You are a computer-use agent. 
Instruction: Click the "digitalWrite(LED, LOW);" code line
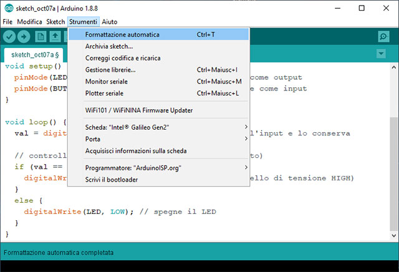[x=79, y=212]
